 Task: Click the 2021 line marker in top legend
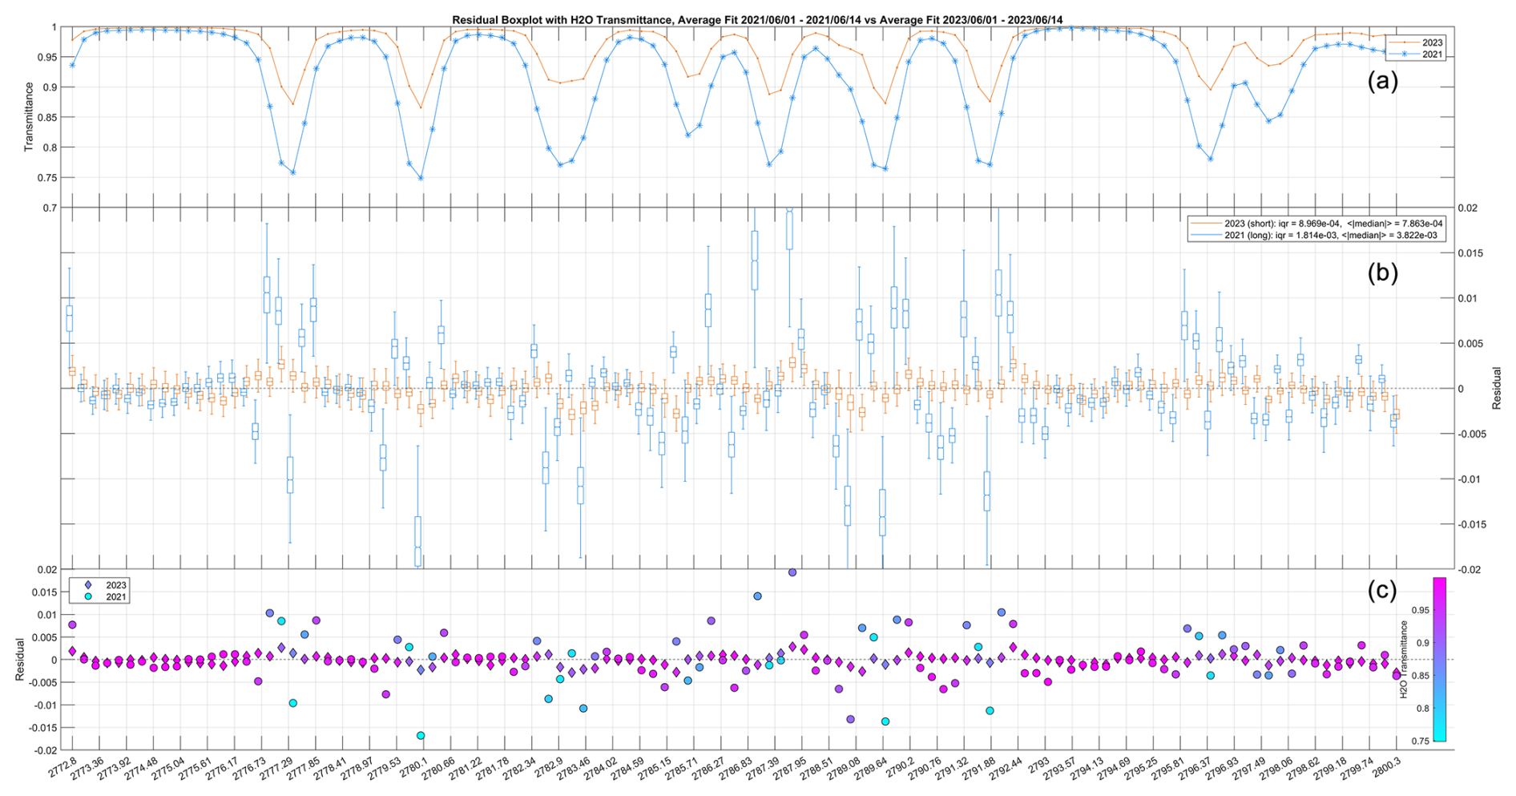1402,54
